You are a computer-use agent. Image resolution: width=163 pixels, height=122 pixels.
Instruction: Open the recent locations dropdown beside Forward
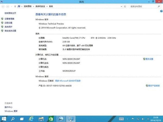pos(11,7)
